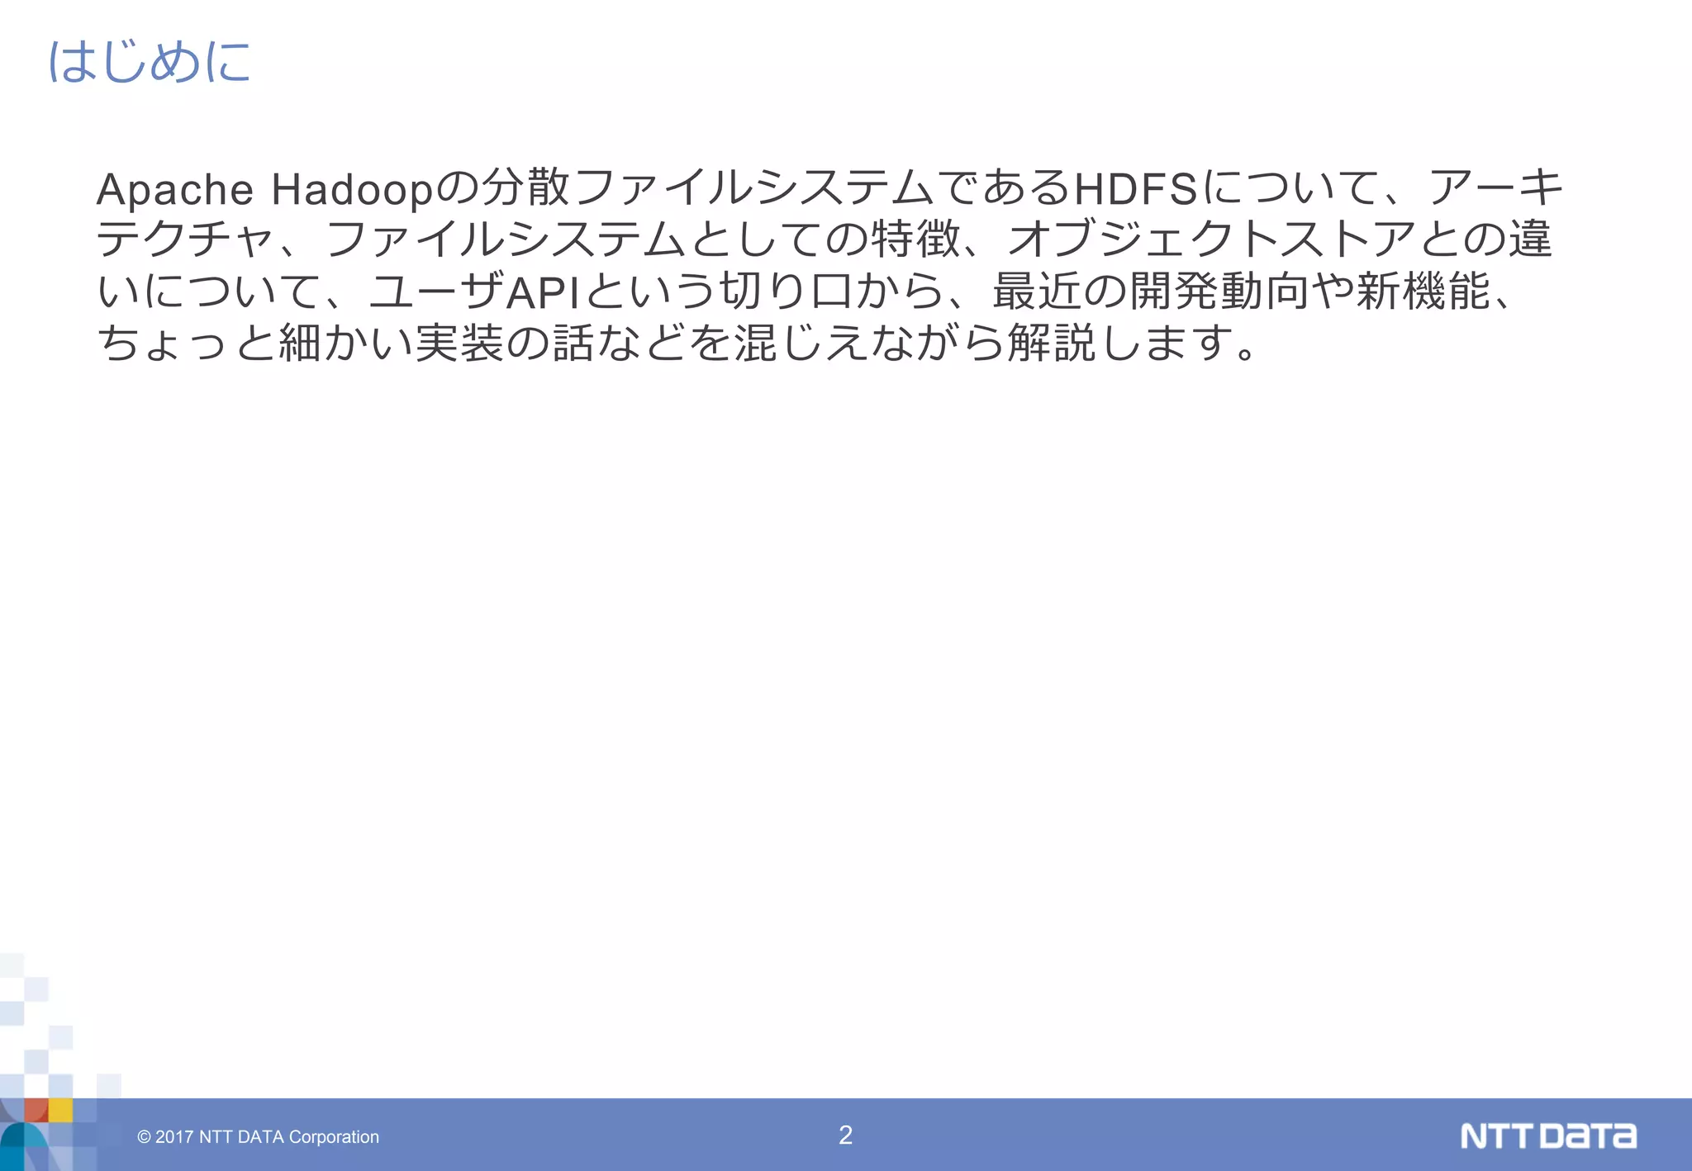Click the phrase 最近の開発動向 in third line
This screenshot has width=1692, height=1171.
pos(1150,292)
